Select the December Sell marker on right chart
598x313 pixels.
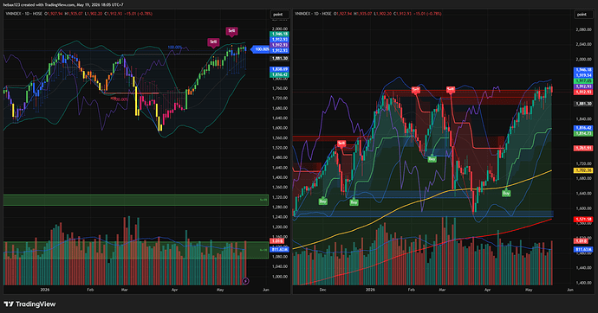point(341,144)
